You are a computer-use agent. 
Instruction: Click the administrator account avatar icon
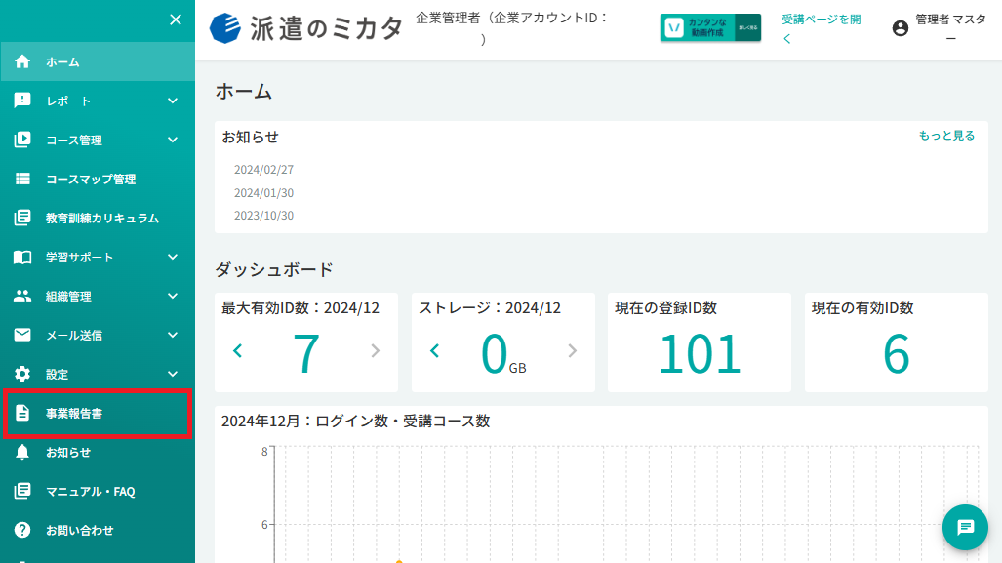[901, 28]
